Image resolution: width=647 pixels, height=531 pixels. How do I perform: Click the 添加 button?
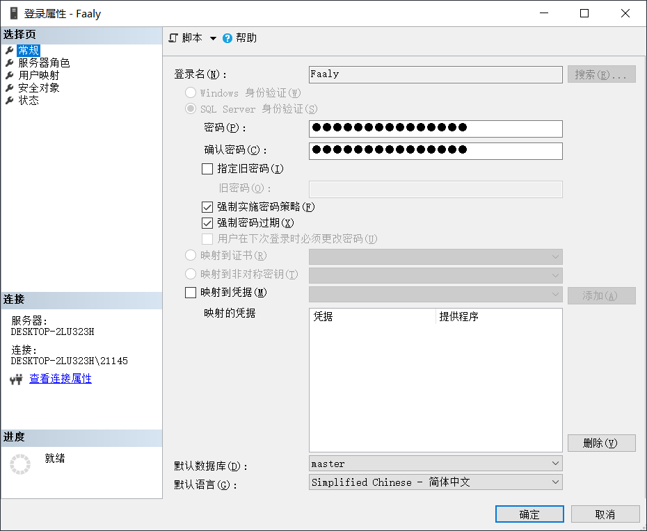602,295
